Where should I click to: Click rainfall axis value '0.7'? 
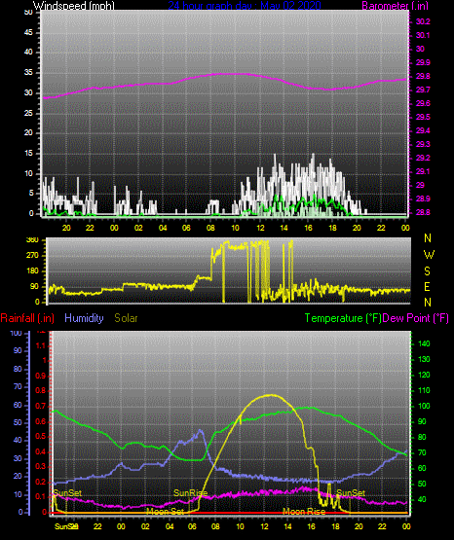41,407
